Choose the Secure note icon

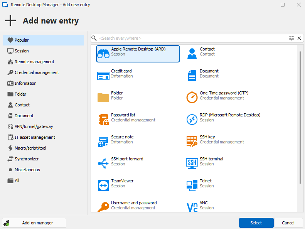coord(103,141)
